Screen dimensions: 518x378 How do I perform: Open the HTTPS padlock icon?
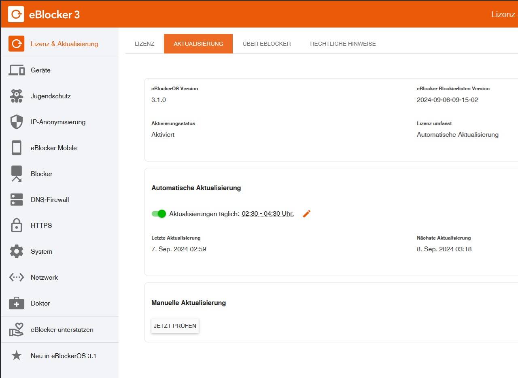coord(16,225)
